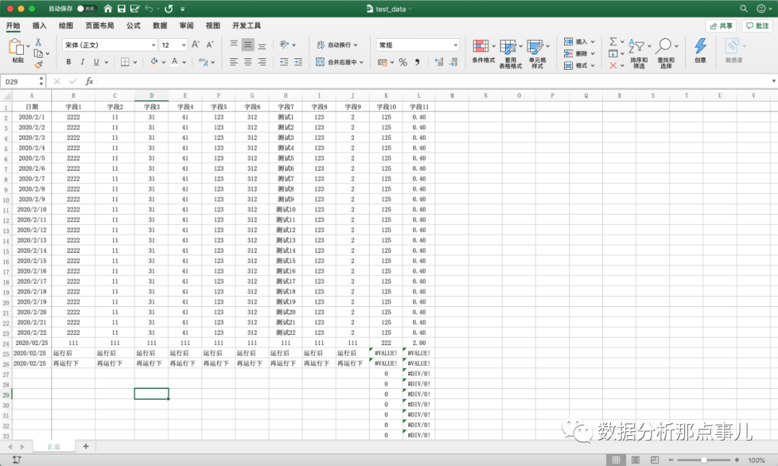Screen dimensions: 778x466
Task: Open Format as Table styles
Action: tap(510, 53)
